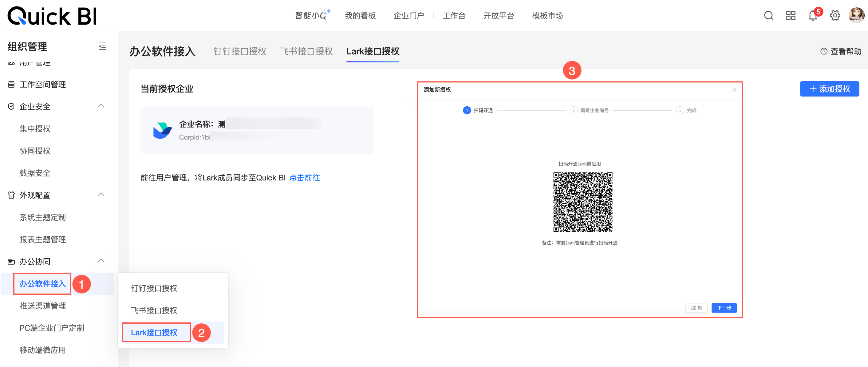The image size is (868, 367).
Task: Open 移动端微应用
Action: 42,350
